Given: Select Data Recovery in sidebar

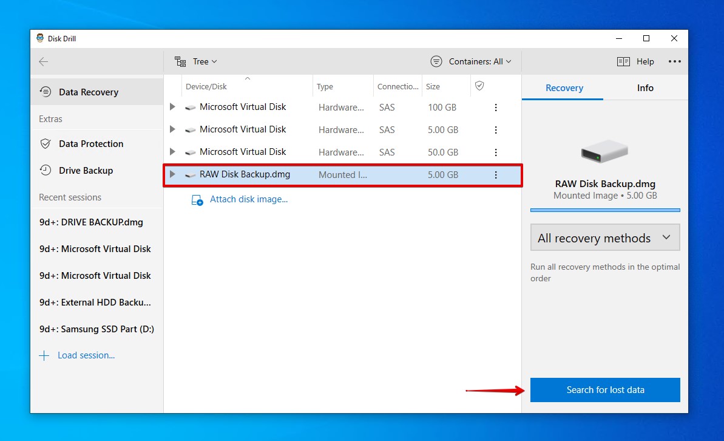Looking at the screenshot, I should pyautogui.click(x=97, y=92).
